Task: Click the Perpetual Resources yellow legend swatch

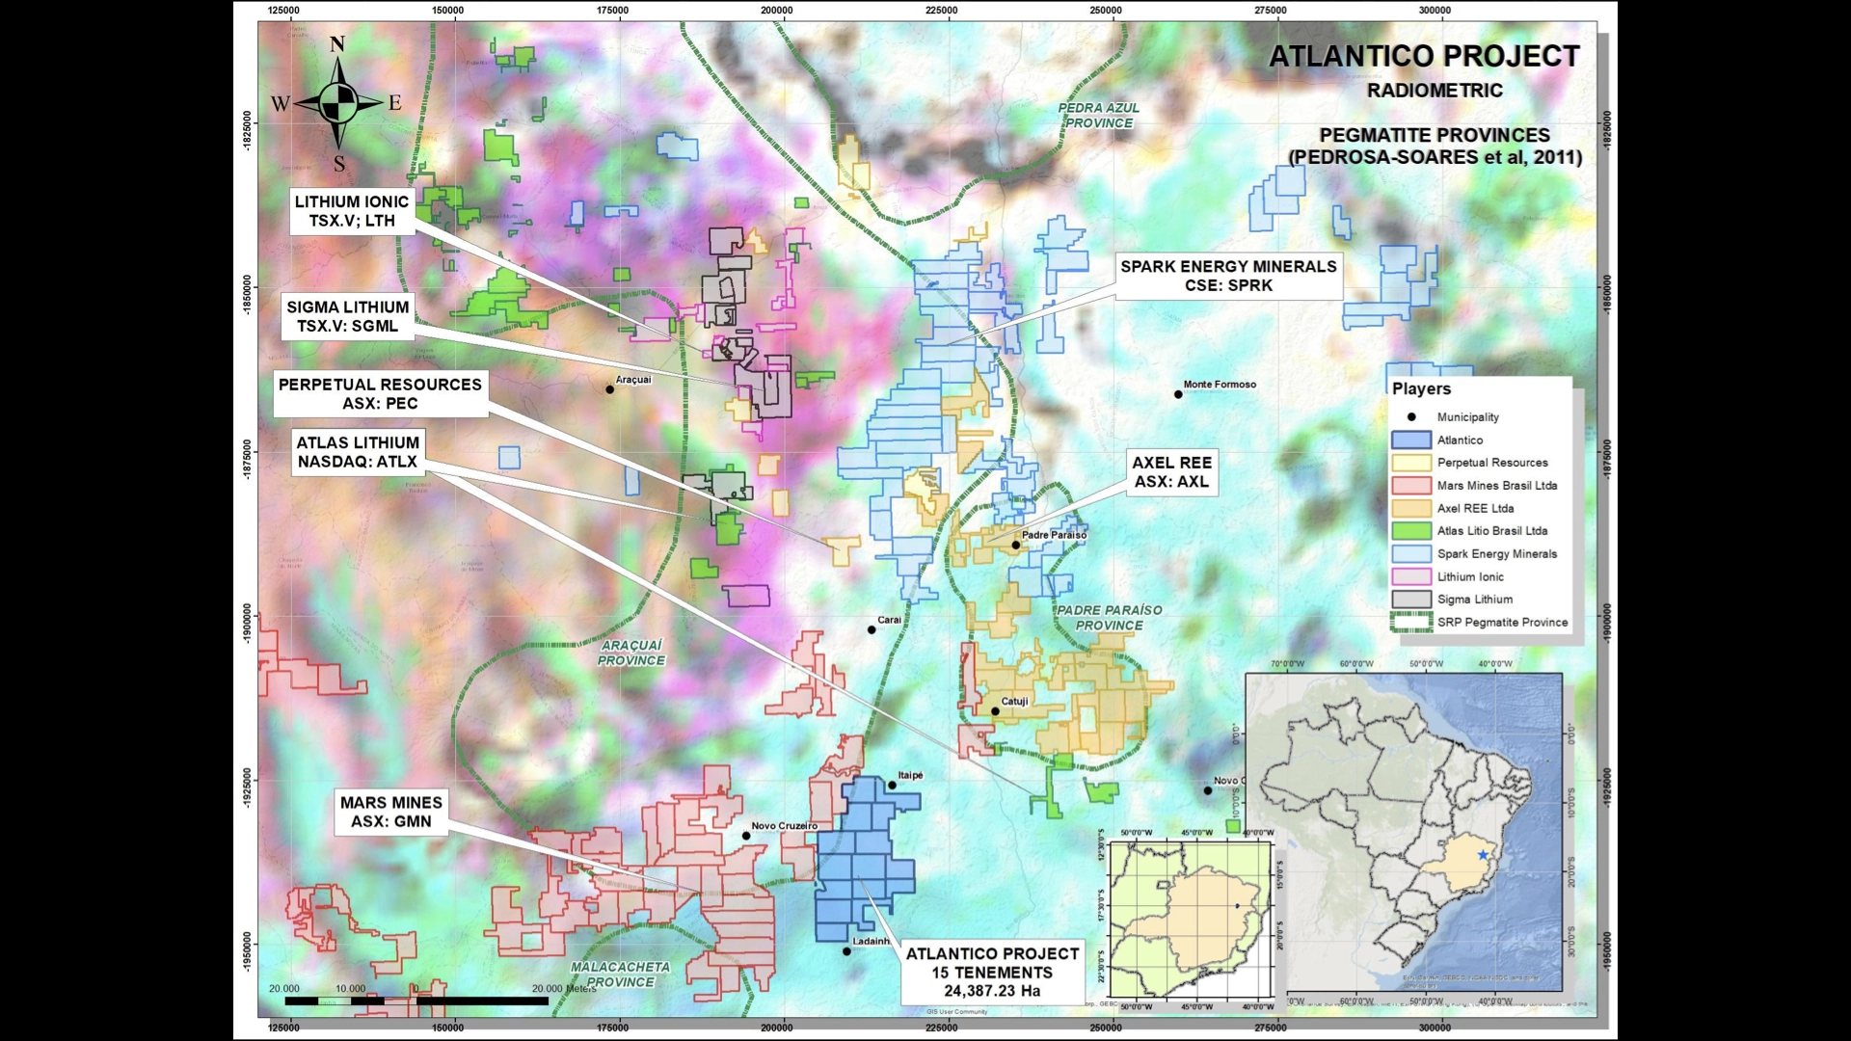Action: pyautogui.click(x=1410, y=463)
